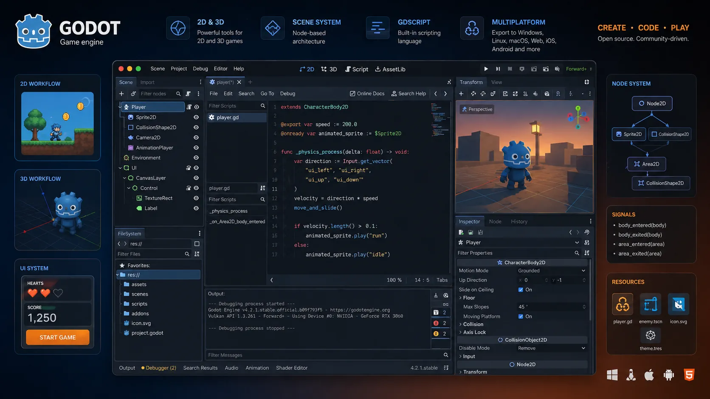
Task: Disable Slide on Ceiling in the Inspector
Action: click(521, 290)
